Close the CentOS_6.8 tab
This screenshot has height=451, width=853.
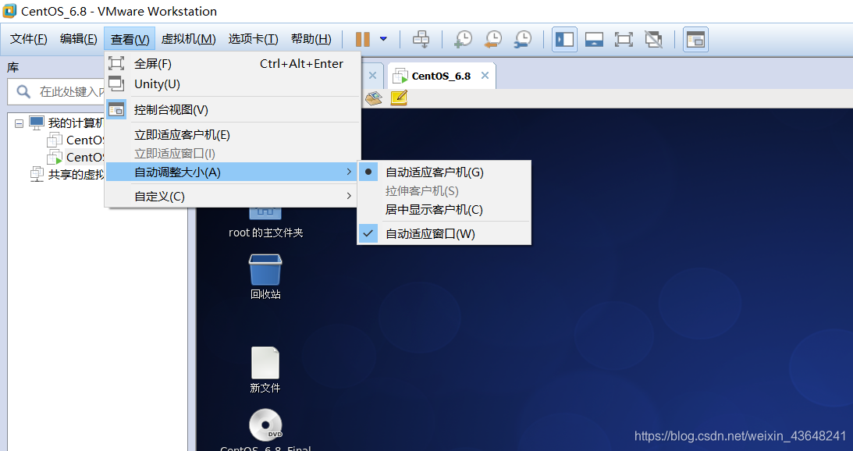(485, 76)
